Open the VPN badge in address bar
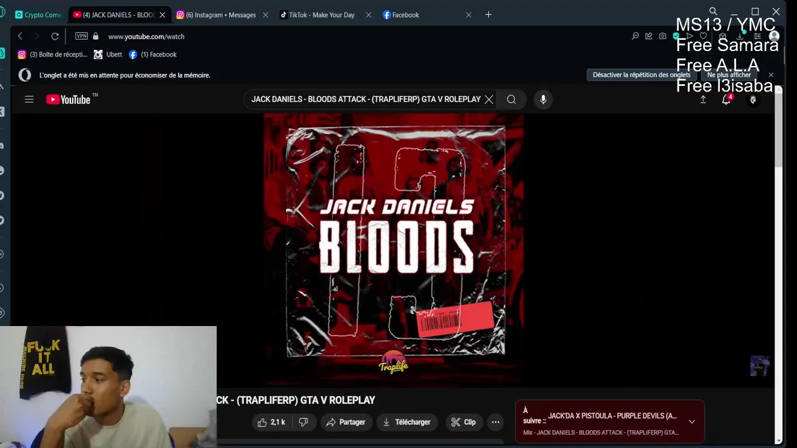This screenshot has width=797, height=448. tap(82, 36)
